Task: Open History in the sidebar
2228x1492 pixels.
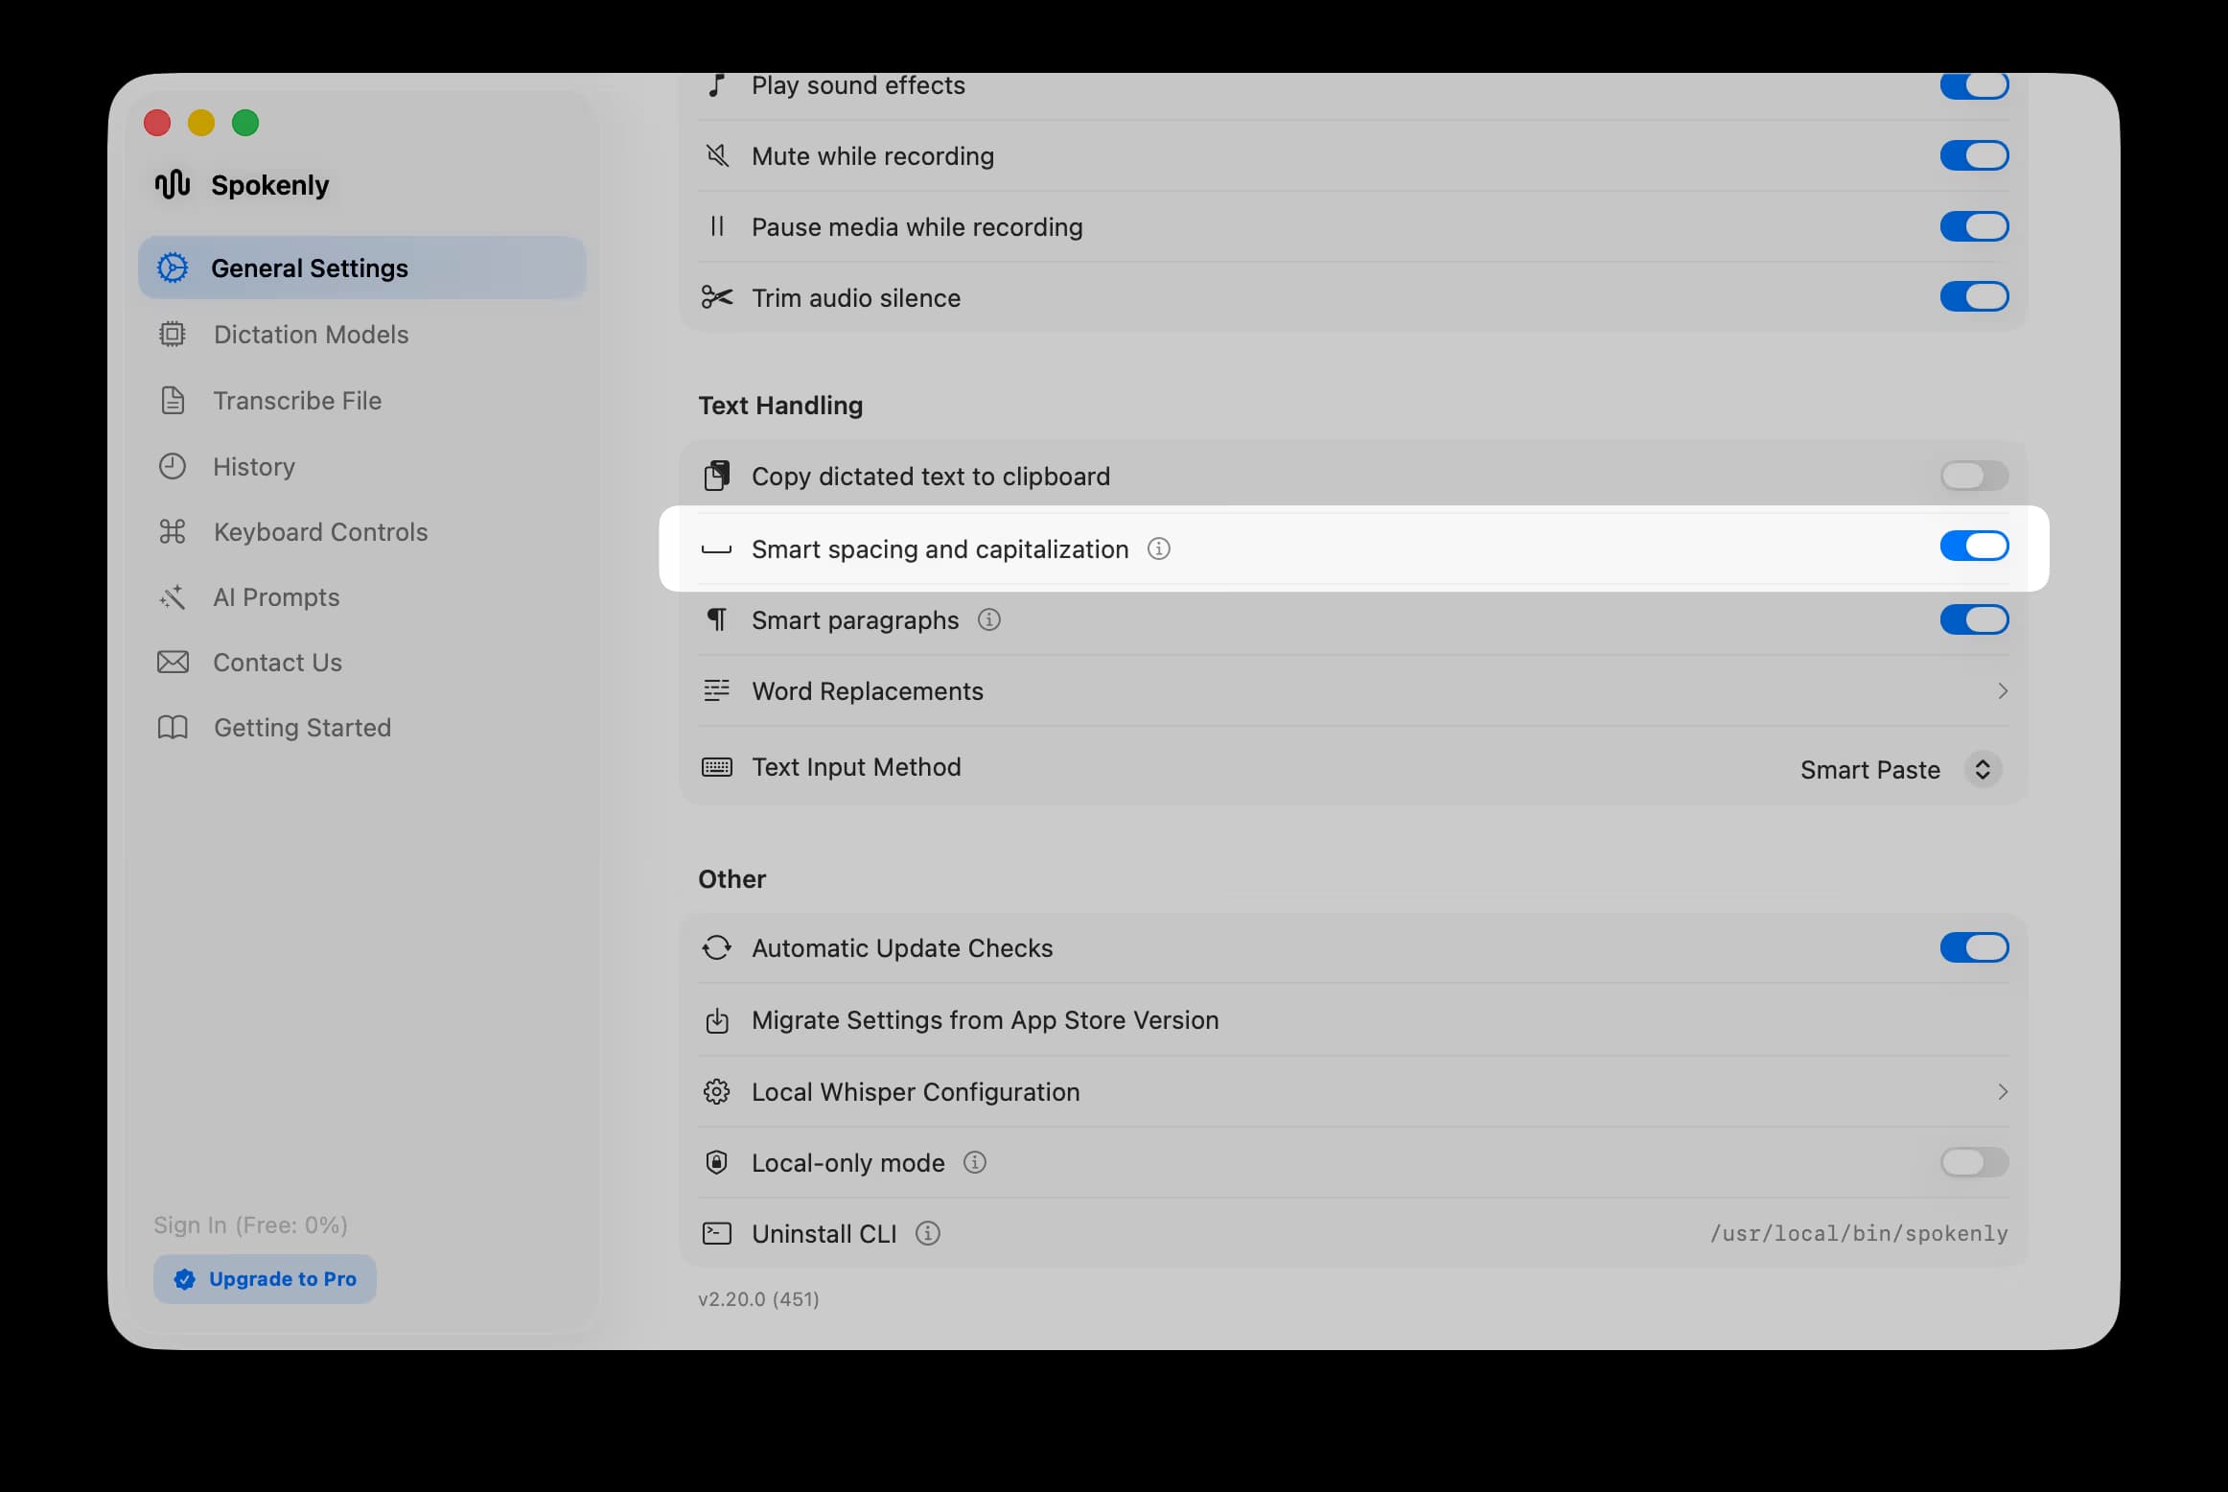Action: (x=361, y=466)
